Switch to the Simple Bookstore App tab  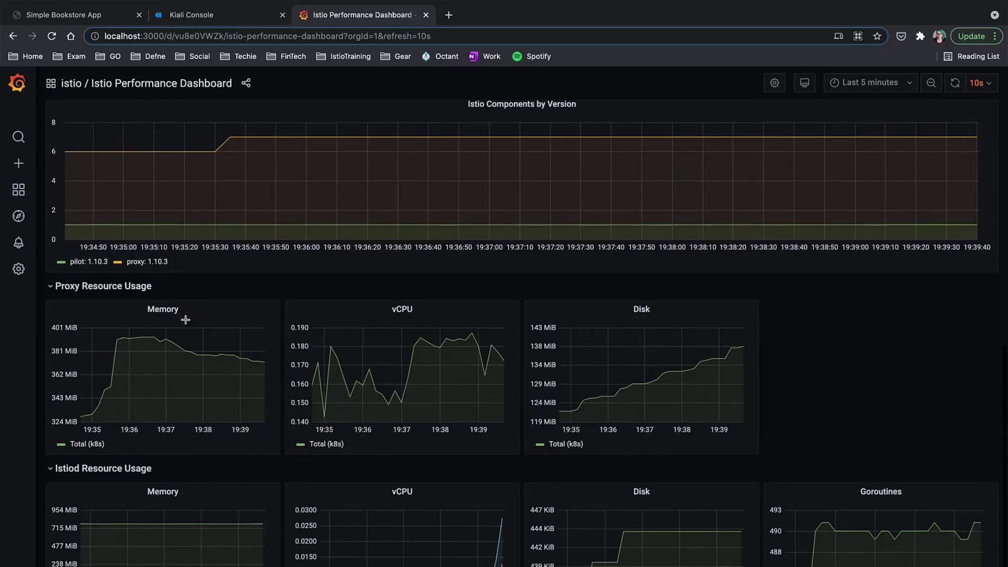64,15
